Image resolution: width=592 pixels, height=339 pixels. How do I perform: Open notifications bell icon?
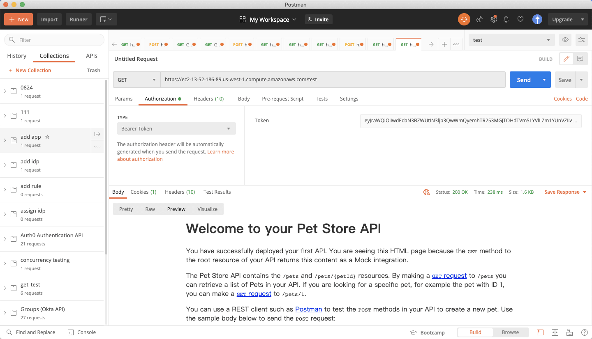[x=506, y=19]
